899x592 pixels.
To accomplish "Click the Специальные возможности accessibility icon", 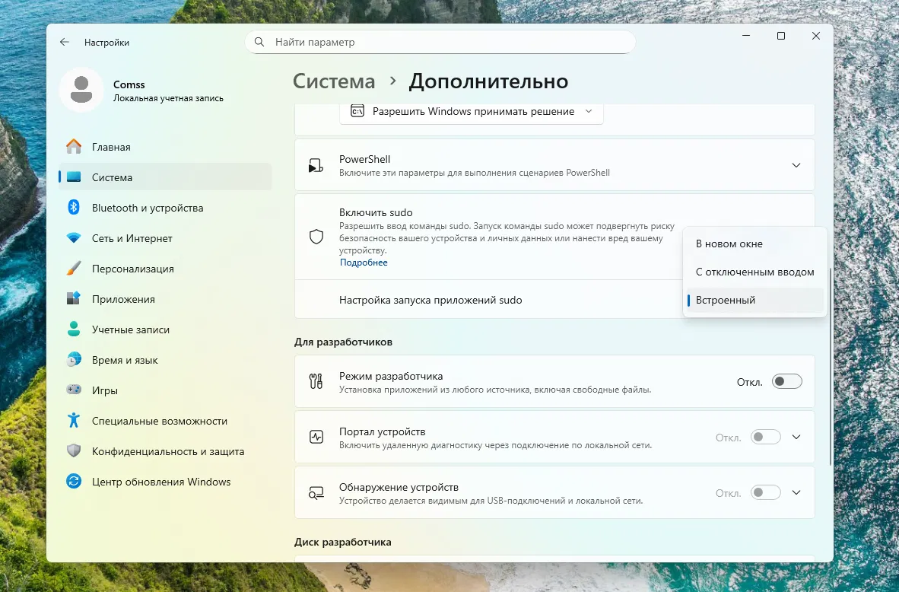I will click(73, 421).
